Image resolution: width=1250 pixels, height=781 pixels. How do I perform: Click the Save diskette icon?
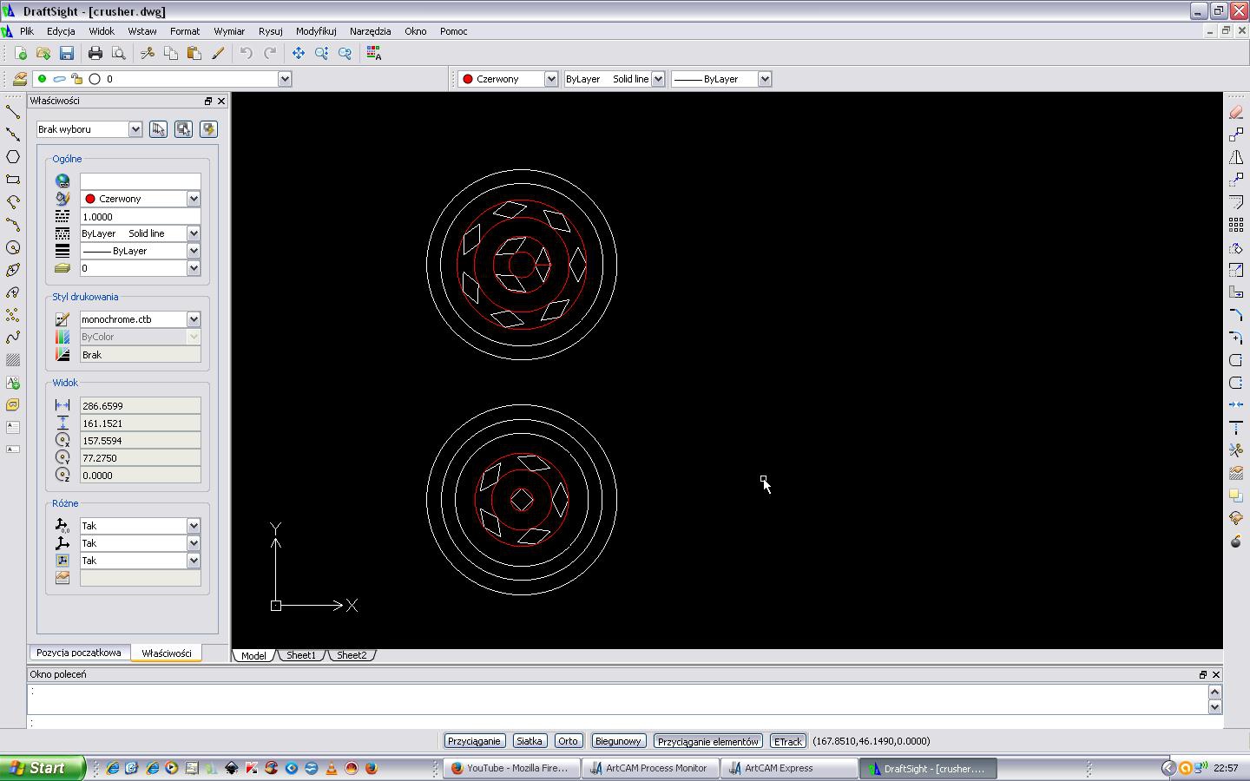coord(67,54)
